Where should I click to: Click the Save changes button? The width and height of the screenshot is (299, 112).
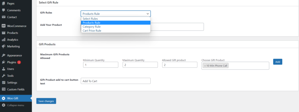(x=46, y=101)
